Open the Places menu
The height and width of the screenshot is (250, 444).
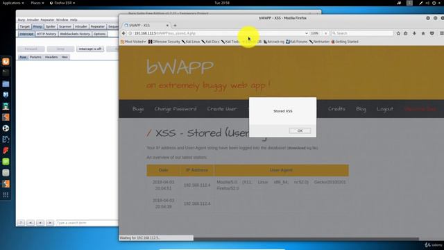pyautogui.click(x=37, y=3)
